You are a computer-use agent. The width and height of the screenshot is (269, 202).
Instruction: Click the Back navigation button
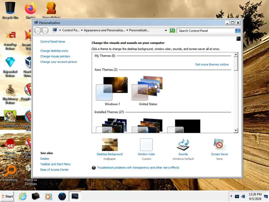[38, 31]
